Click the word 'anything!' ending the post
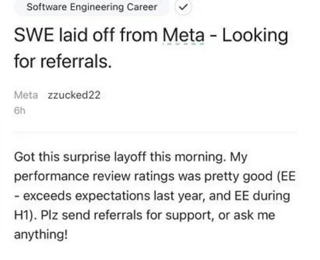The width and height of the screenshot is (320, 260). point(42,234)
